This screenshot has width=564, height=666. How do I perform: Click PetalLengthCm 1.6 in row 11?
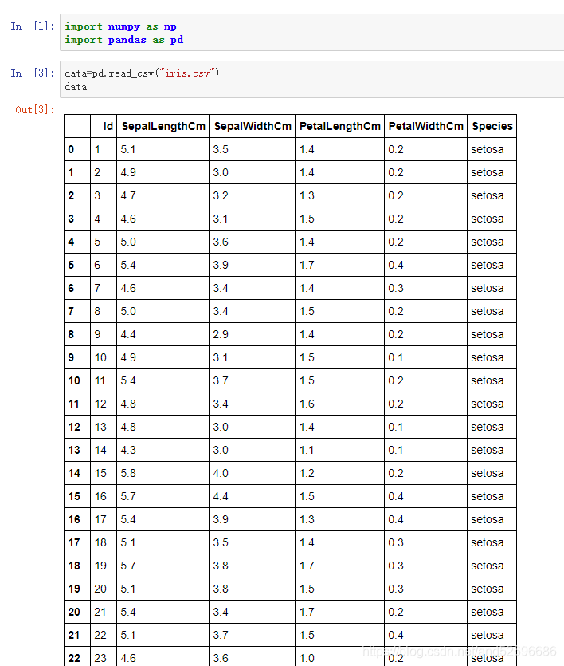[x=307, y=404]
